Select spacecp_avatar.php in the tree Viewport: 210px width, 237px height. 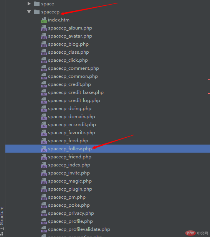point(70,36)
